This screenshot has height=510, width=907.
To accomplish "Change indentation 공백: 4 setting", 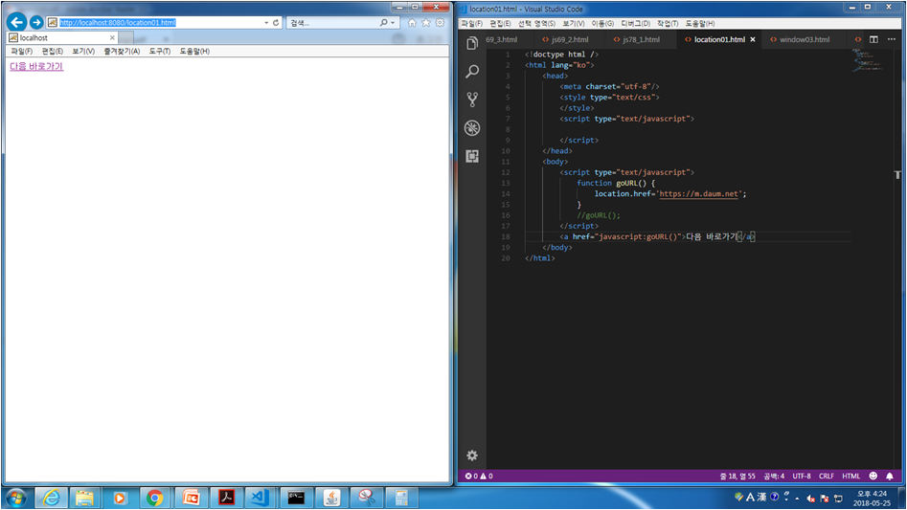I will [x=773, y=476].
